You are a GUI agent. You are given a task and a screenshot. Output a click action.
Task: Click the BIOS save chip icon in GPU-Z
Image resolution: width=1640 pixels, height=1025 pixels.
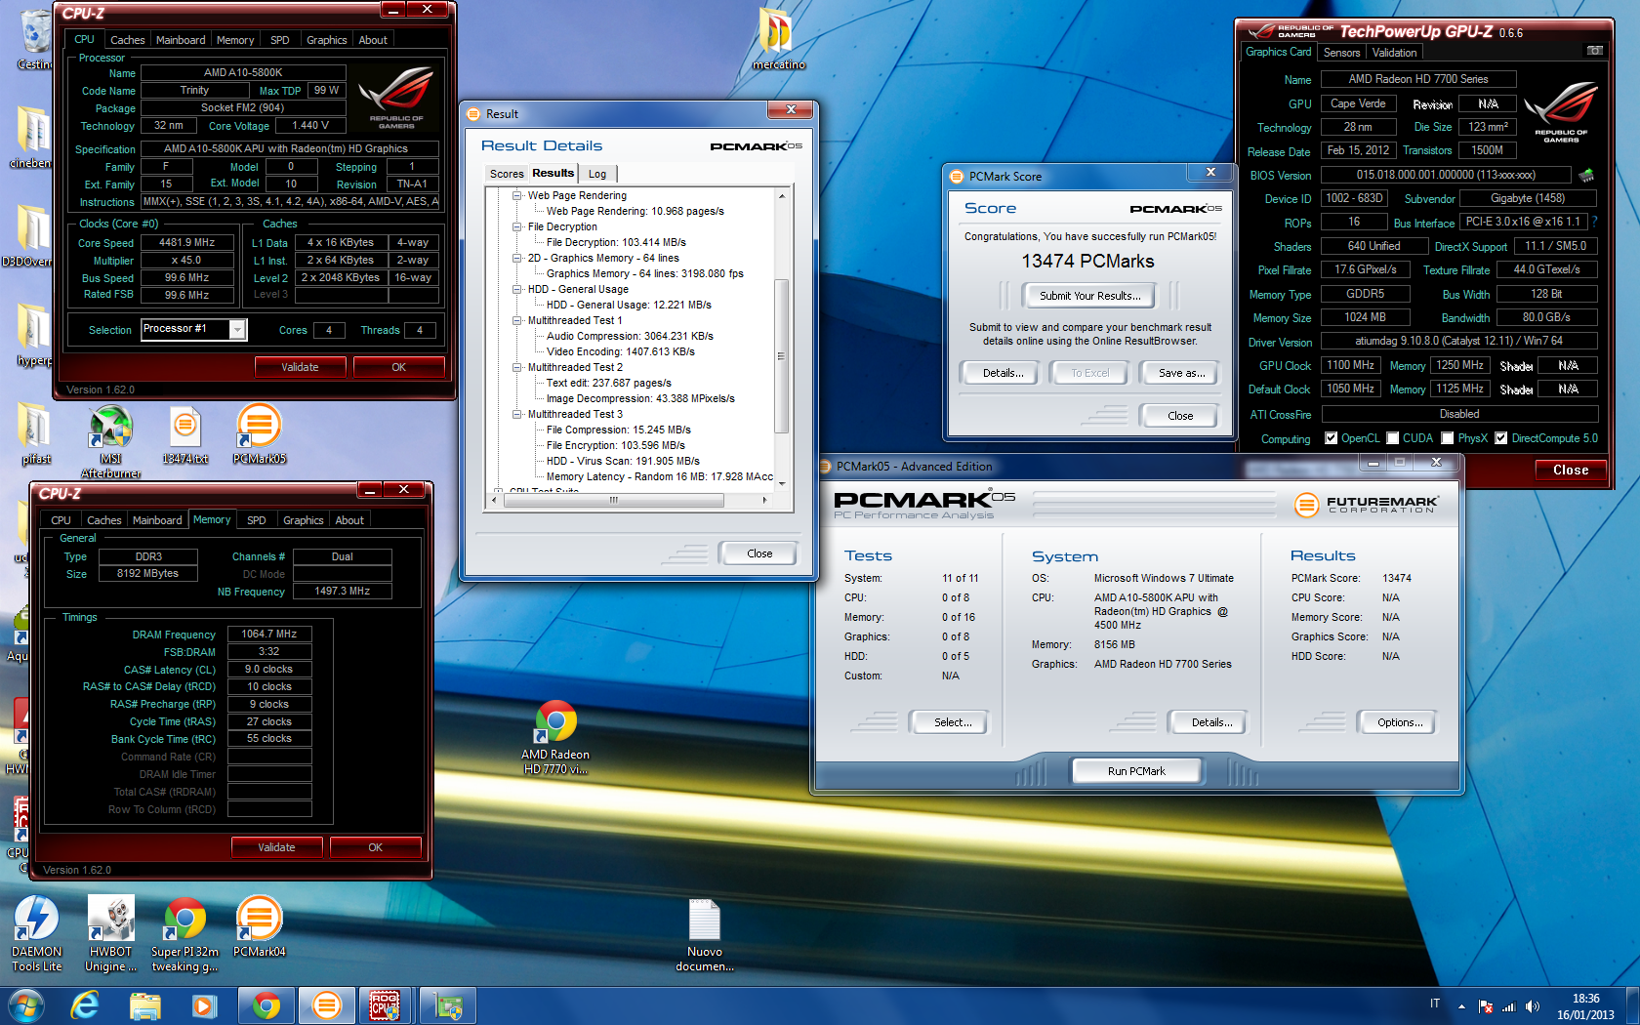pos(1586,176)
